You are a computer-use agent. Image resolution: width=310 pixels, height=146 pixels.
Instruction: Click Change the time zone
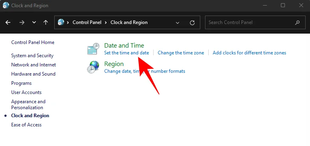click(x=181, y=53)
